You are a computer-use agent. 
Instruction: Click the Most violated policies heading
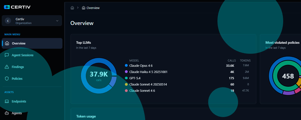(x=282, y=42)
